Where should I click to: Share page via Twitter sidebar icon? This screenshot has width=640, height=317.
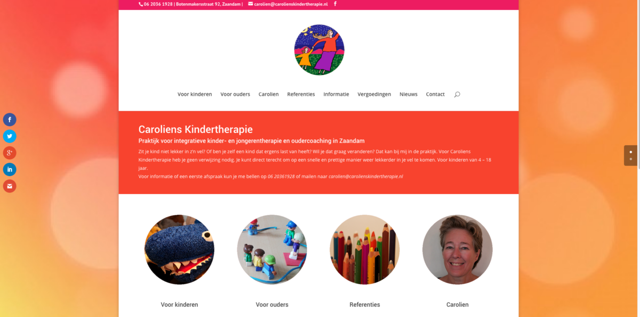coord(10,136)
